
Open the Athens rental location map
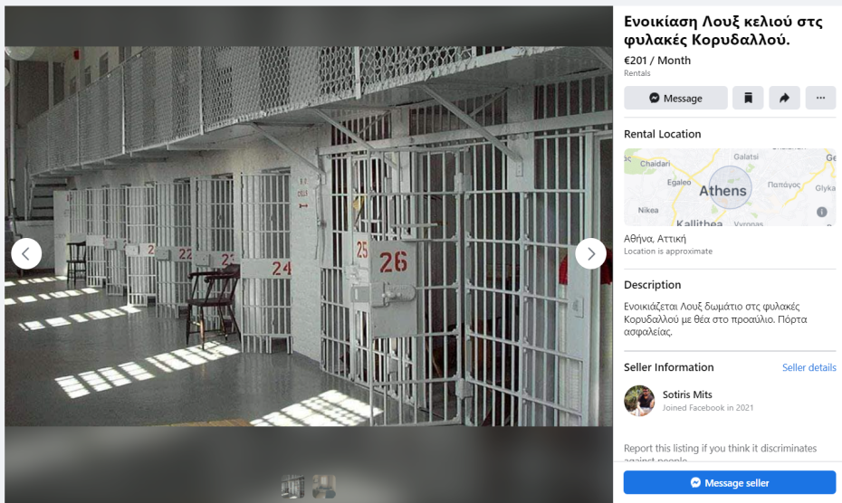tap(730, 187)
